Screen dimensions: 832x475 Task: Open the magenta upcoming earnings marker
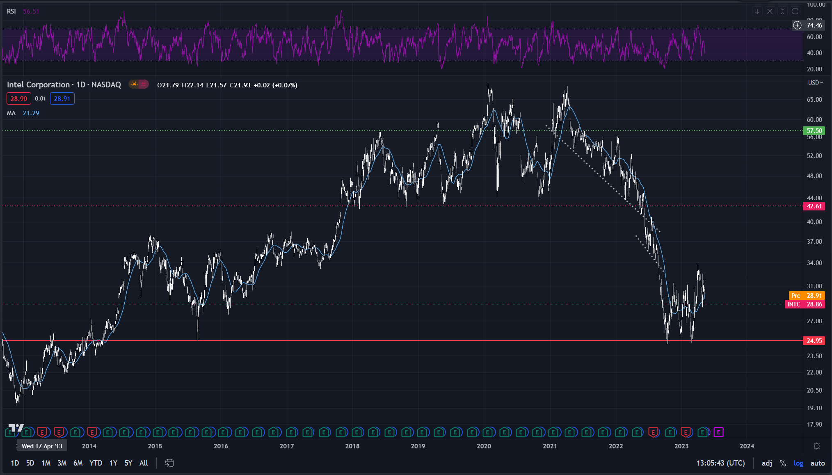[x=718, y=432]
